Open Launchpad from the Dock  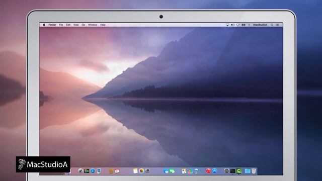tap(80, 171)
